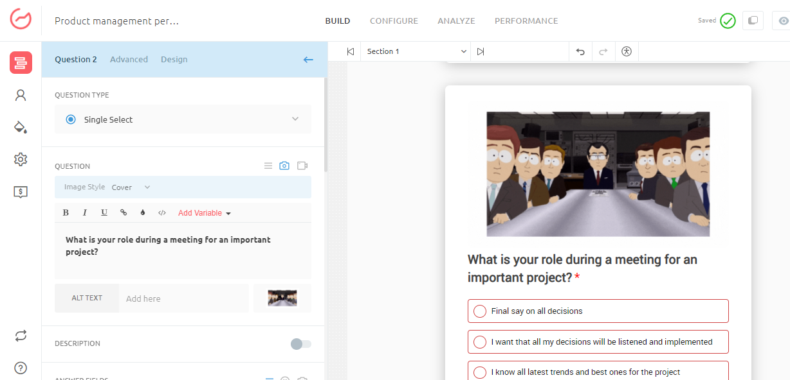Open the Question Type Single Select dropdown
This screenshot has width=790, height=380.
(x=183, y=119)
